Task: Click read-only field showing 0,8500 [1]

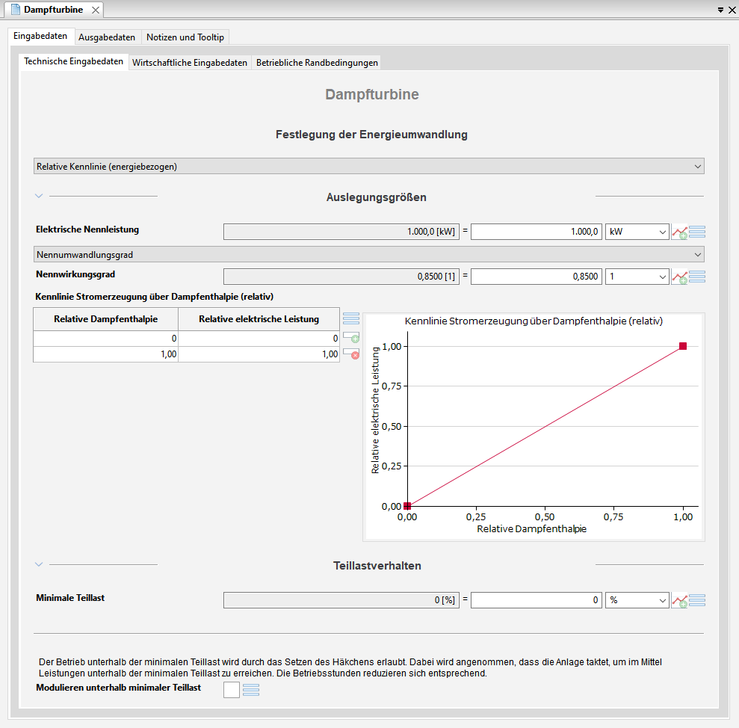Action: [341, 277]
